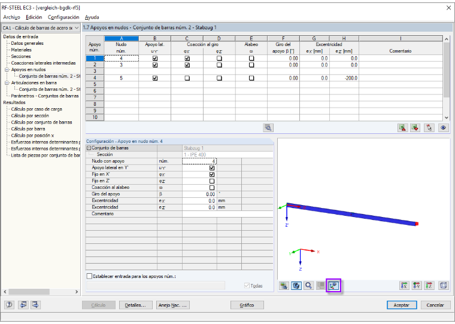
Task: Click the Nudo núm. cell showing 5
Action: pos(122,78)
